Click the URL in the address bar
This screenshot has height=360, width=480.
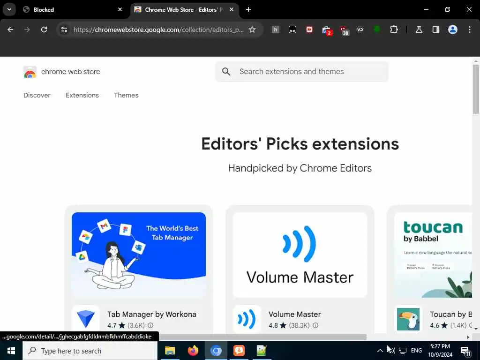[158, 30]
